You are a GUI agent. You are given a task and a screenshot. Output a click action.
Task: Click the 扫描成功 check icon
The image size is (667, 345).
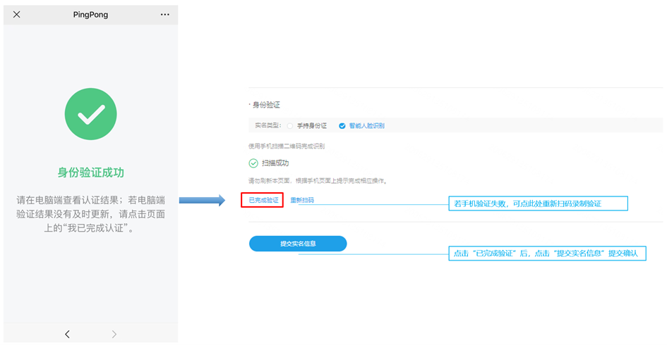coord(253,163)
